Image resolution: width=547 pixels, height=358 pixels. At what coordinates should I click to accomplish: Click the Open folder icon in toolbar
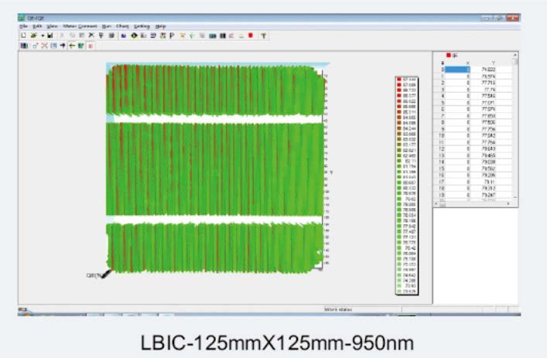32,36
